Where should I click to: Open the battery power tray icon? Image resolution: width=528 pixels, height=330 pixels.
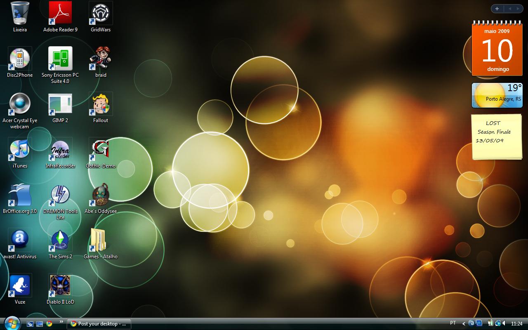(x=490, y=324)
